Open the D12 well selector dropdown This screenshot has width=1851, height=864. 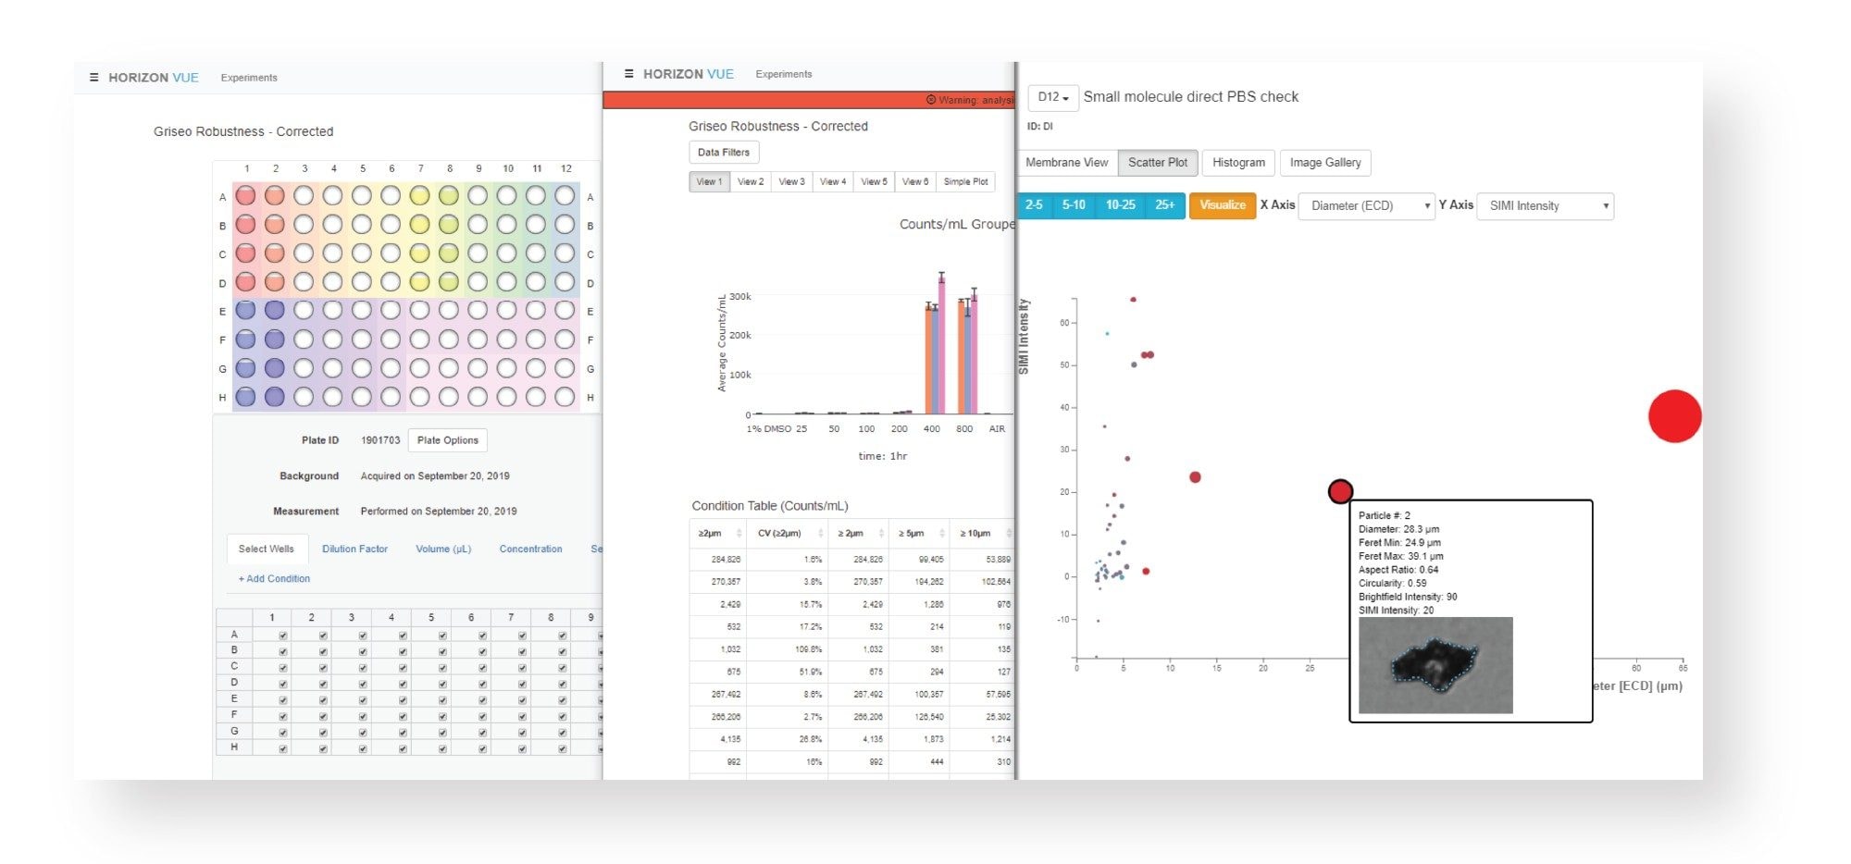[1053, 97]
